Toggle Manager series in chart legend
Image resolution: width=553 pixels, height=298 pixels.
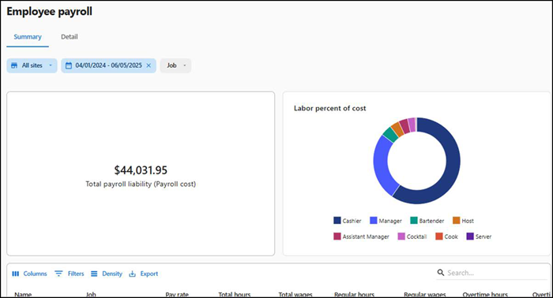coord(386,221)
